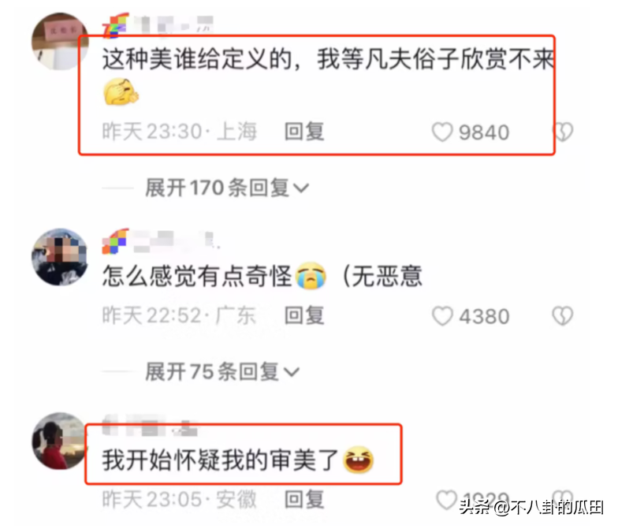This screenshot has height=529, width=618.
Task: Like the Anhui comment posted at 23:05
Action: (x=446, y=500)
